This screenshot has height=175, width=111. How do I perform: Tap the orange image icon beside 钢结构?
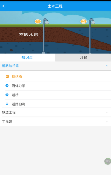pos(7,77)
